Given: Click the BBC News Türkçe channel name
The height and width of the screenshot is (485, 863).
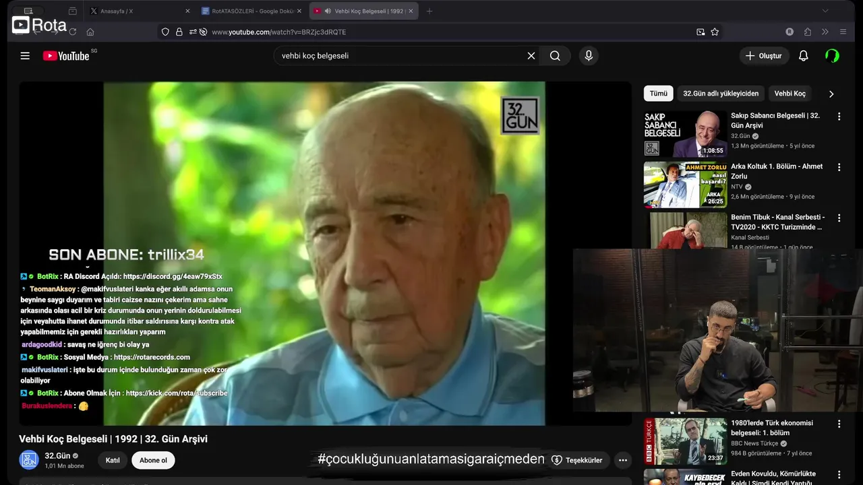Looking at the screenshot, I should 754,443.
